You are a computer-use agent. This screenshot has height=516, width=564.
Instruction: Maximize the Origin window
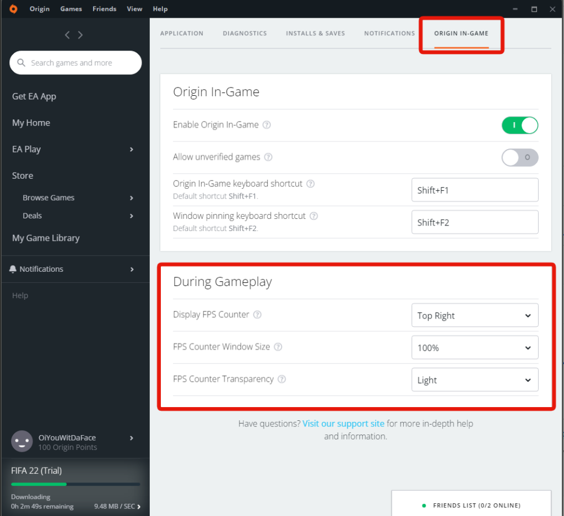click(534, 9)
